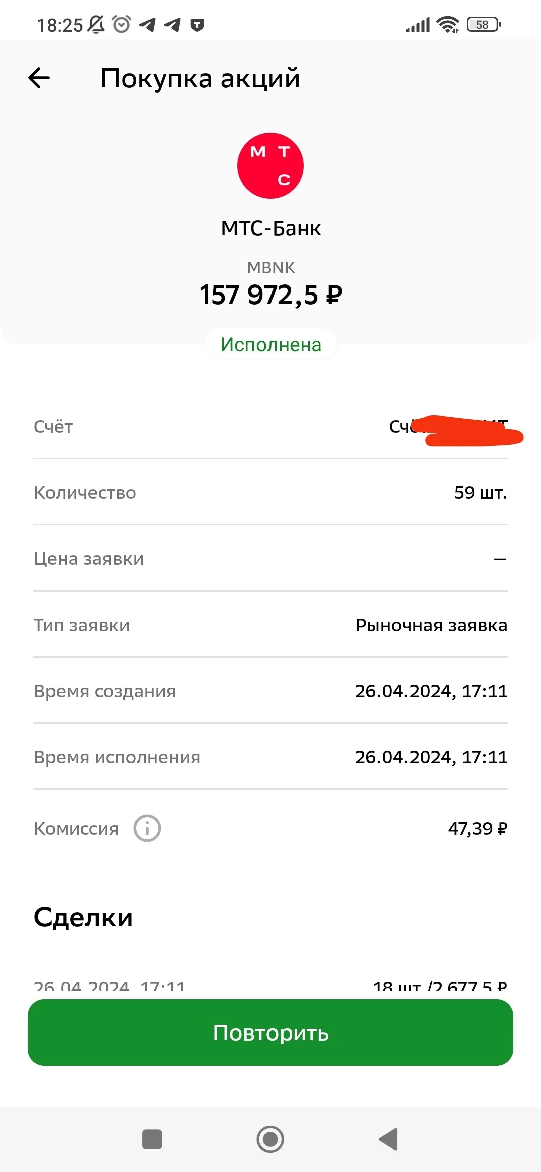The image size is (541, 1172).
Task: Tap the Количество 59 шт. row
Action: (x=270, y=492)
